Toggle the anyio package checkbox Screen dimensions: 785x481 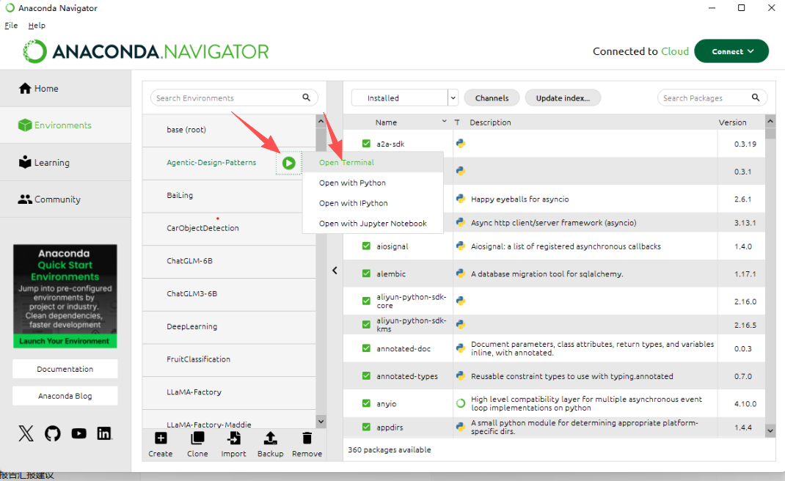[x=367, y=403]
